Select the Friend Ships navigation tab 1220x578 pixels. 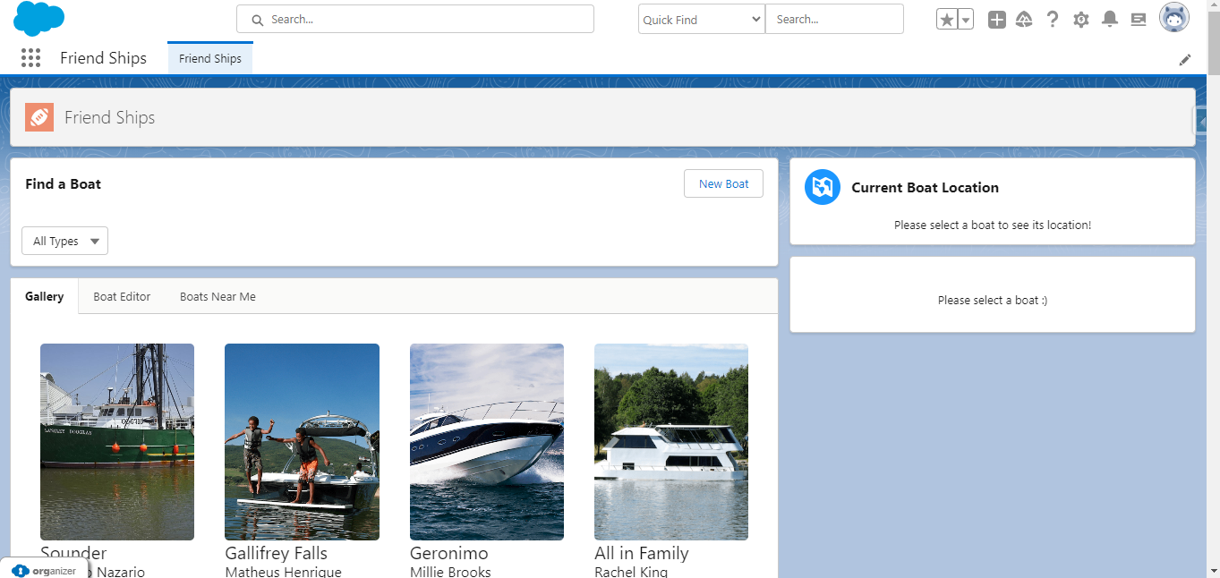pyautogui.click(x=210, y=59)
